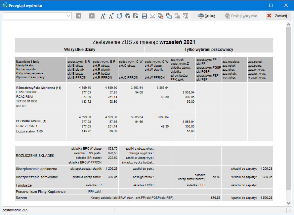This screenshot has height=215, width=294.
Task: Click składka ER budżet value 202,62
Action: coord(113,158)
